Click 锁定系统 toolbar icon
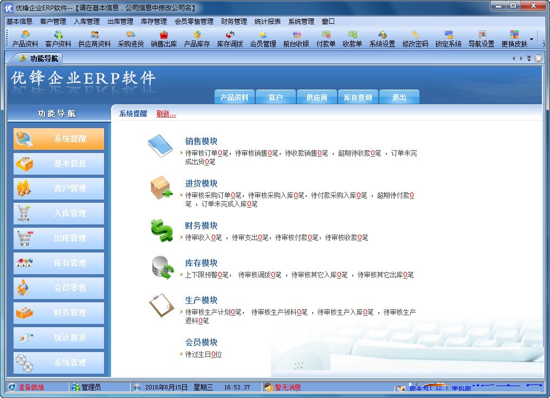Image resolution: width=550 pixels, height=398 pixels. (x=448, y=39)
